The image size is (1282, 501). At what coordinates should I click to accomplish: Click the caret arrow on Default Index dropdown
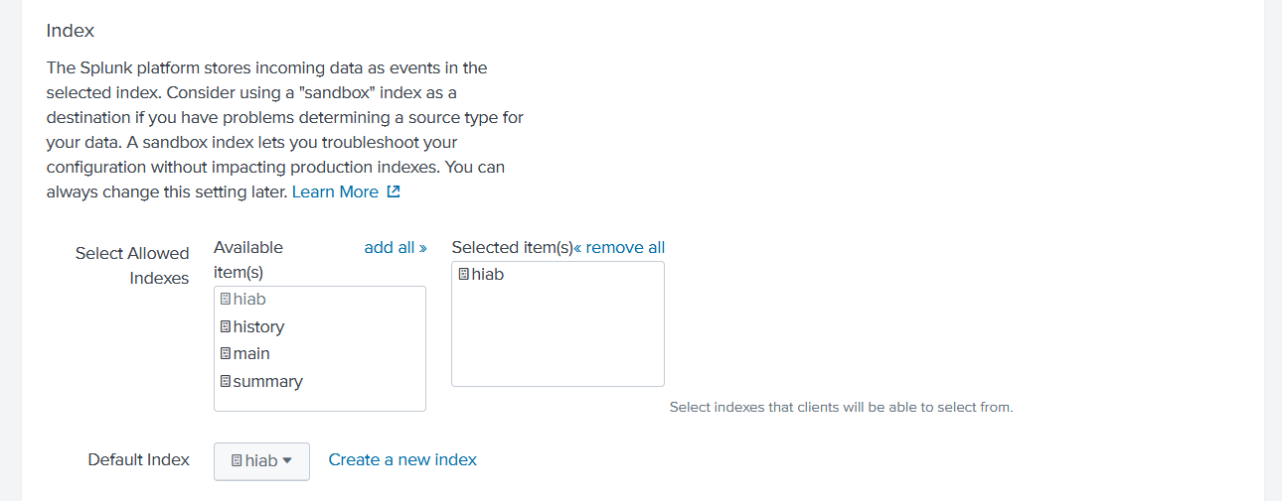(x=287, y=461)
